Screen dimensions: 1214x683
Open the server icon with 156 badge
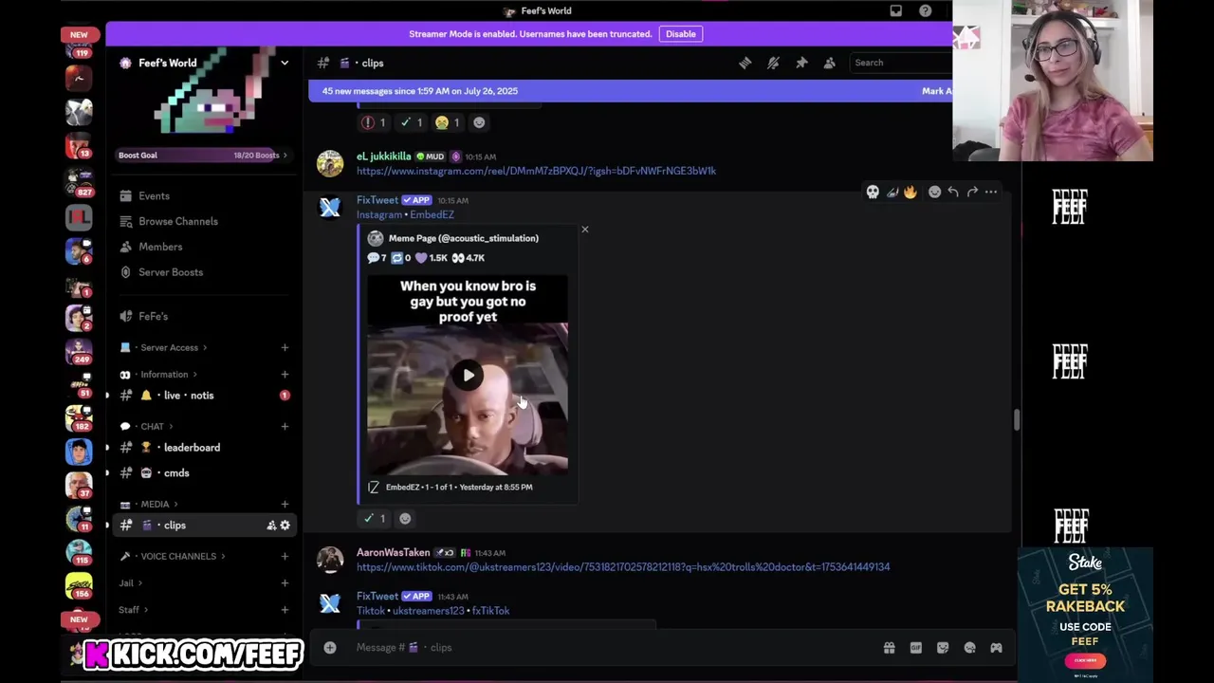tap(79, 585)
